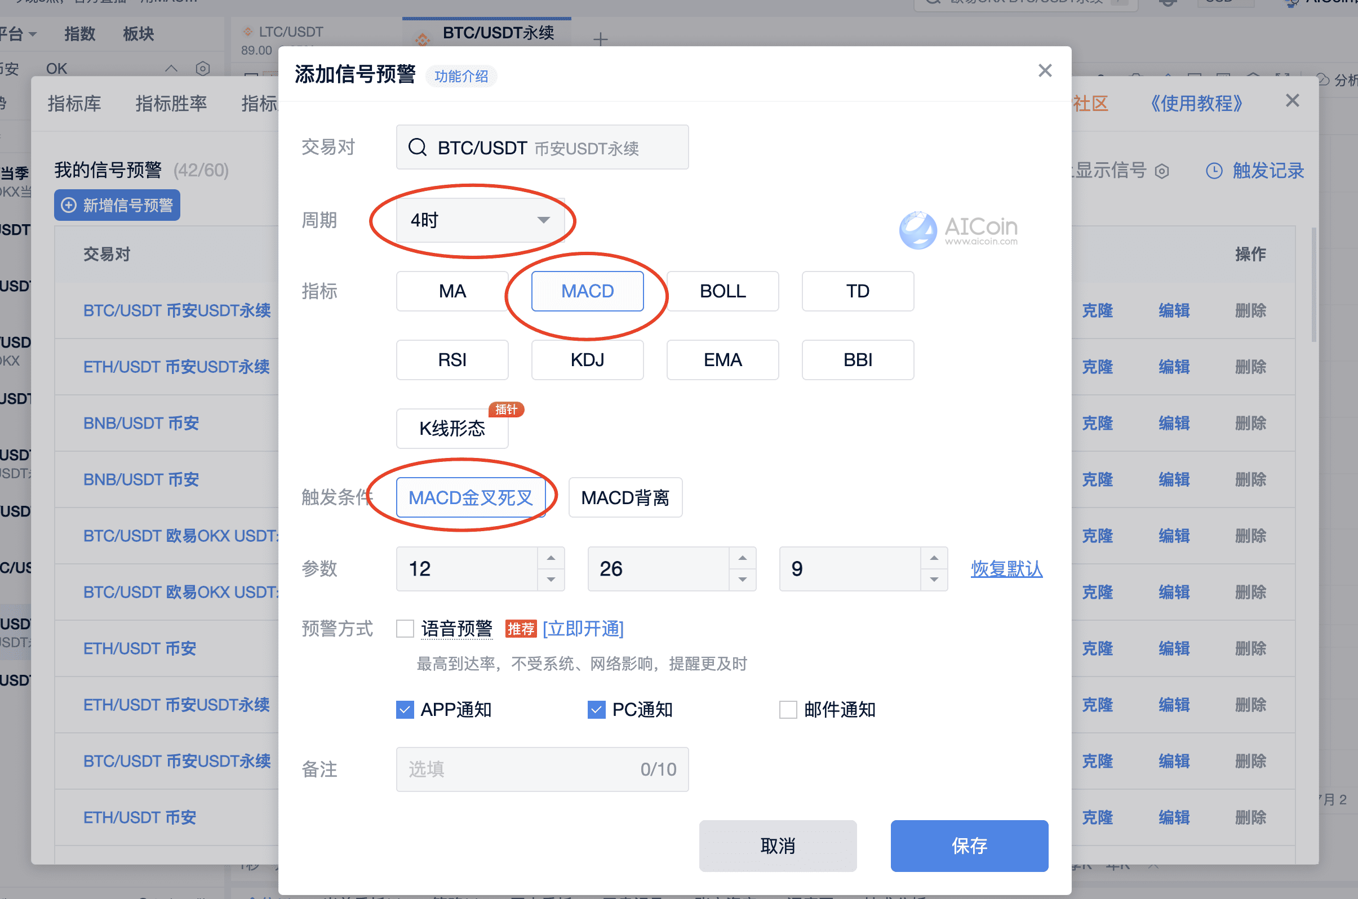Image resolution: width=1358 pixels, height=899 pixels.
Task: Decrease the third parameter value 9
Action: pyautogui.click(x=934, y=580)
